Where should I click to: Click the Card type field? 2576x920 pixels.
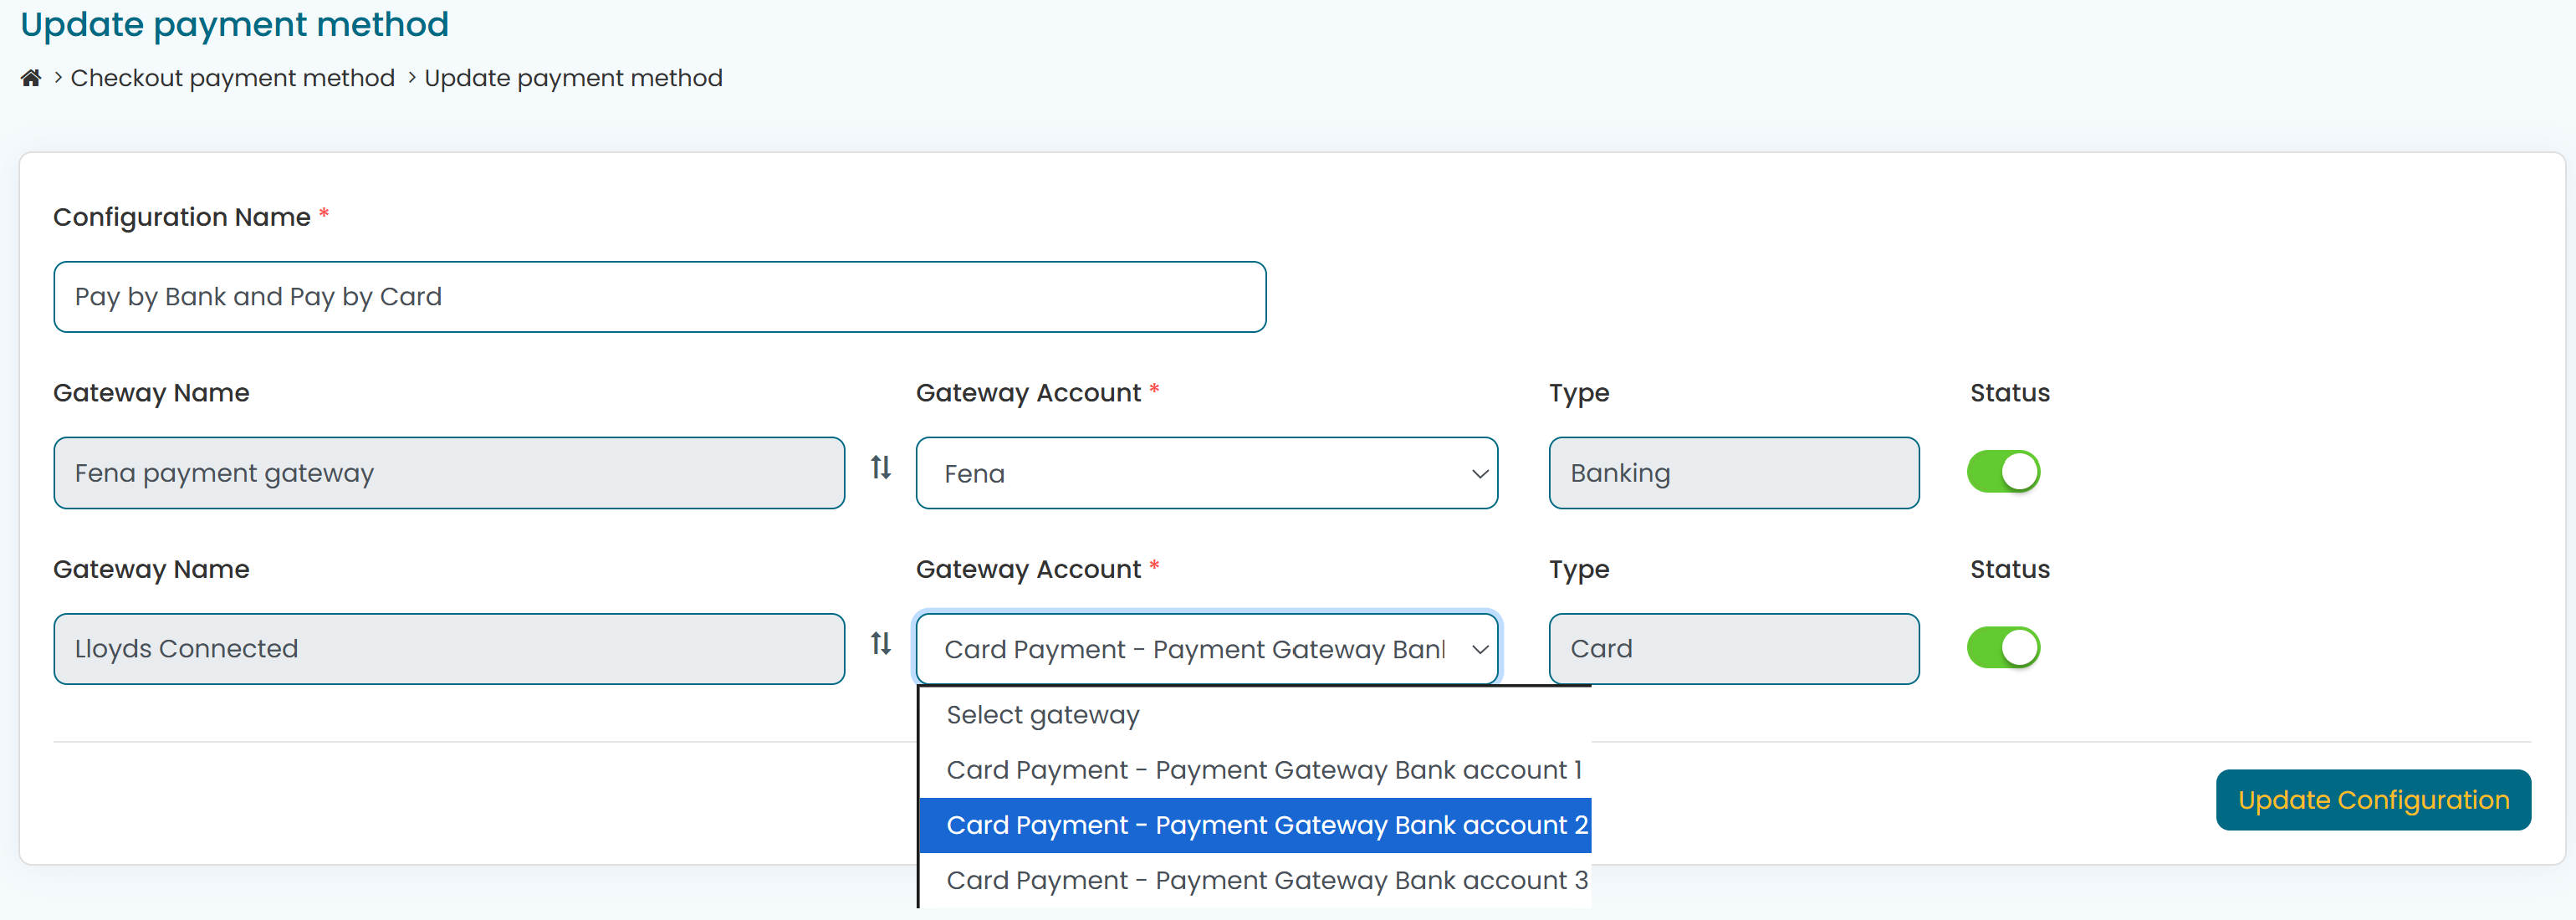tap(1733, 648)
